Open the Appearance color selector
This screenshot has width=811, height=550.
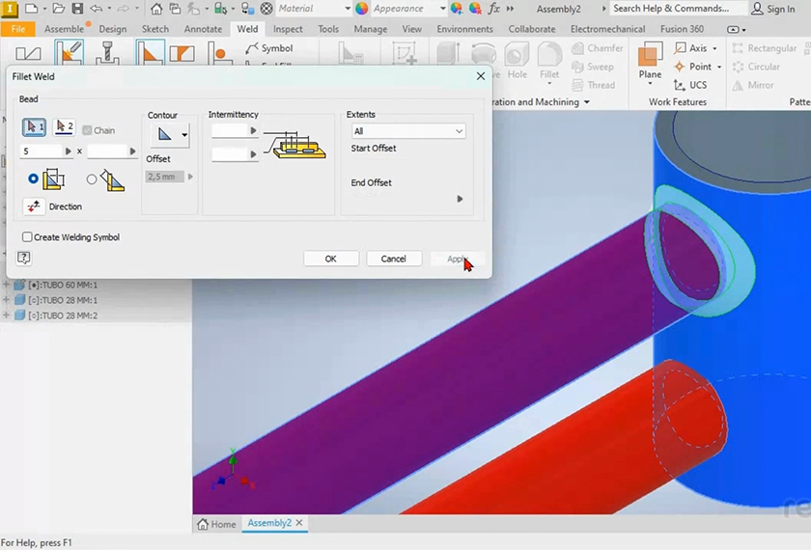click(398, 9)
